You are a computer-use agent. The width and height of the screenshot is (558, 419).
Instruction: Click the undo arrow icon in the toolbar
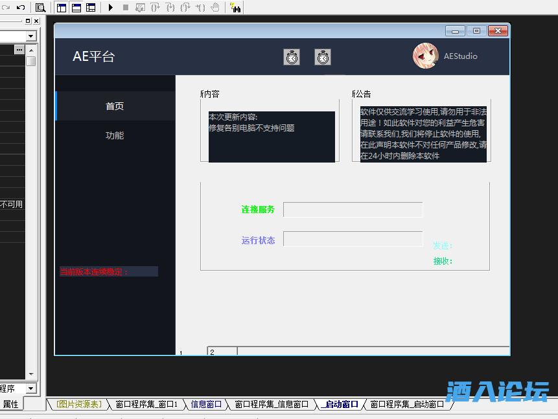click(20, 8)
